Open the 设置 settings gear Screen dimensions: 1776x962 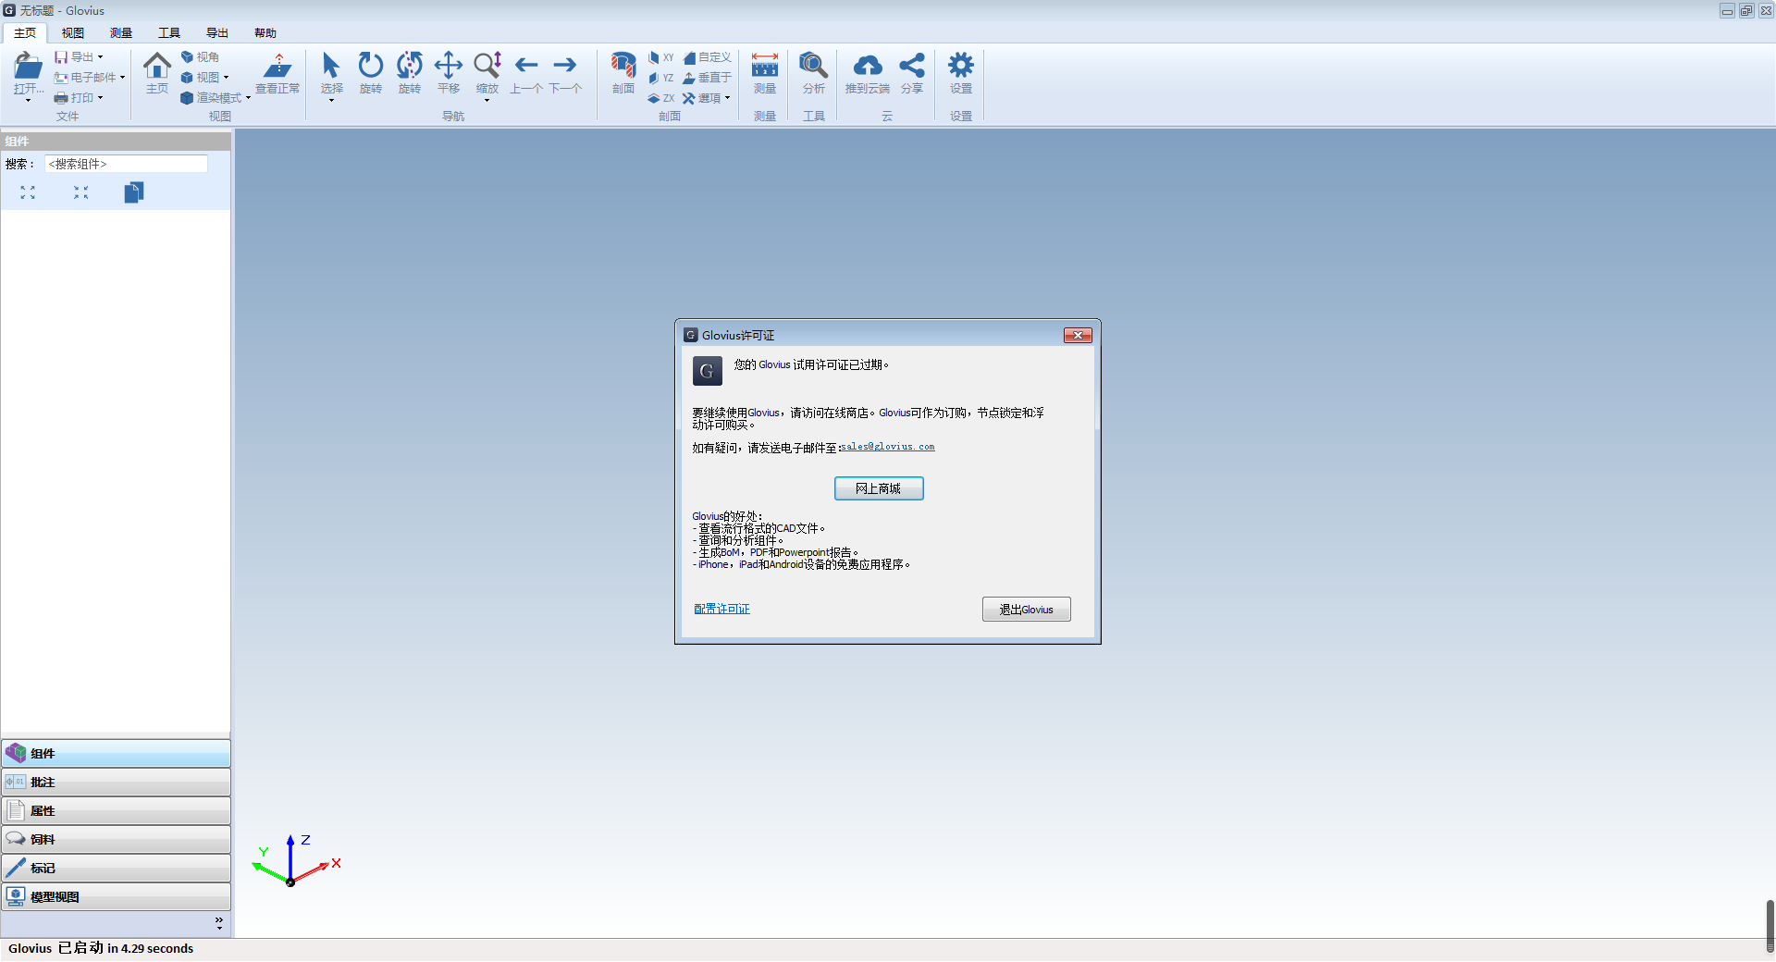pyautogui.click(x=961, y=66)
